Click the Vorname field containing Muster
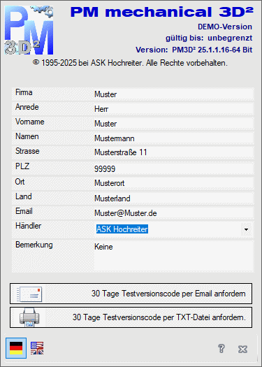Screen dimensions: 262x367 click(x=173, y=124)
